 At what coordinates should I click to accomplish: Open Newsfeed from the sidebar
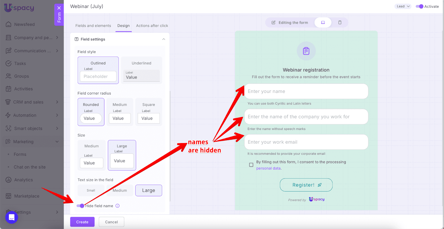(24, 24)
